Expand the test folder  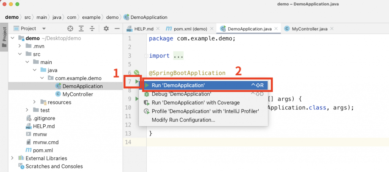click(x=27, y=110)
